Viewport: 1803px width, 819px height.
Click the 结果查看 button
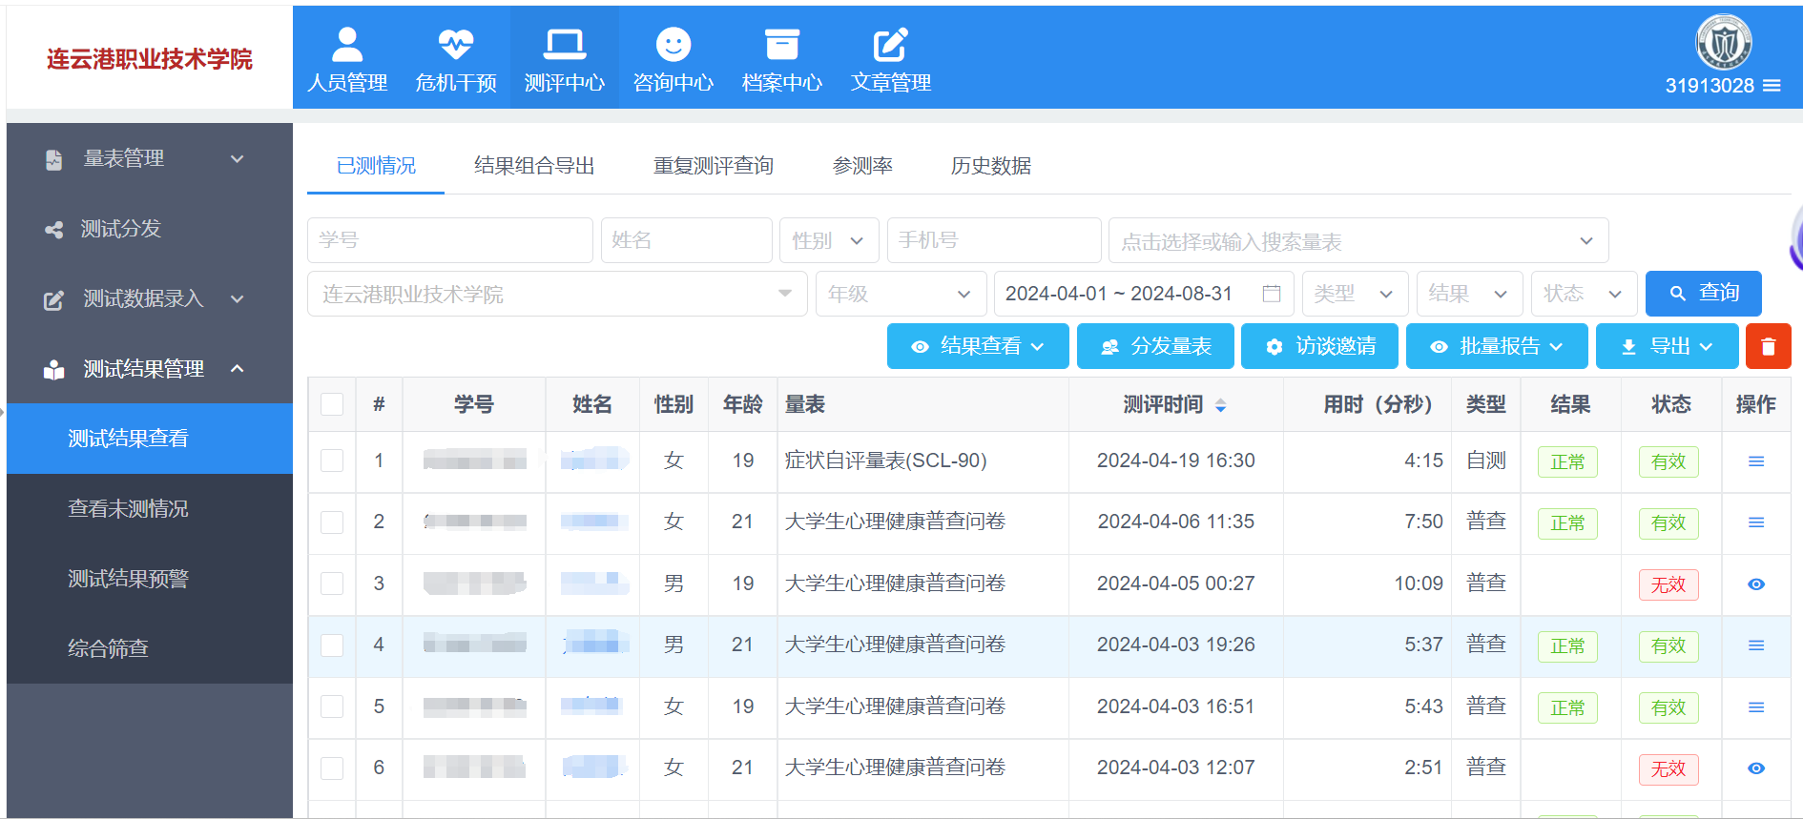(978, 346)
